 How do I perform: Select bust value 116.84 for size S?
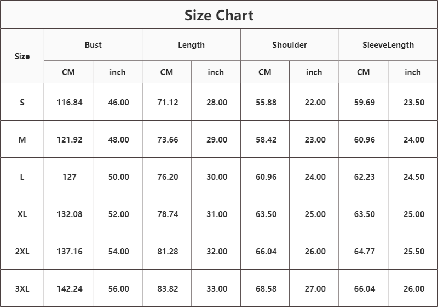tap(70, 103)
